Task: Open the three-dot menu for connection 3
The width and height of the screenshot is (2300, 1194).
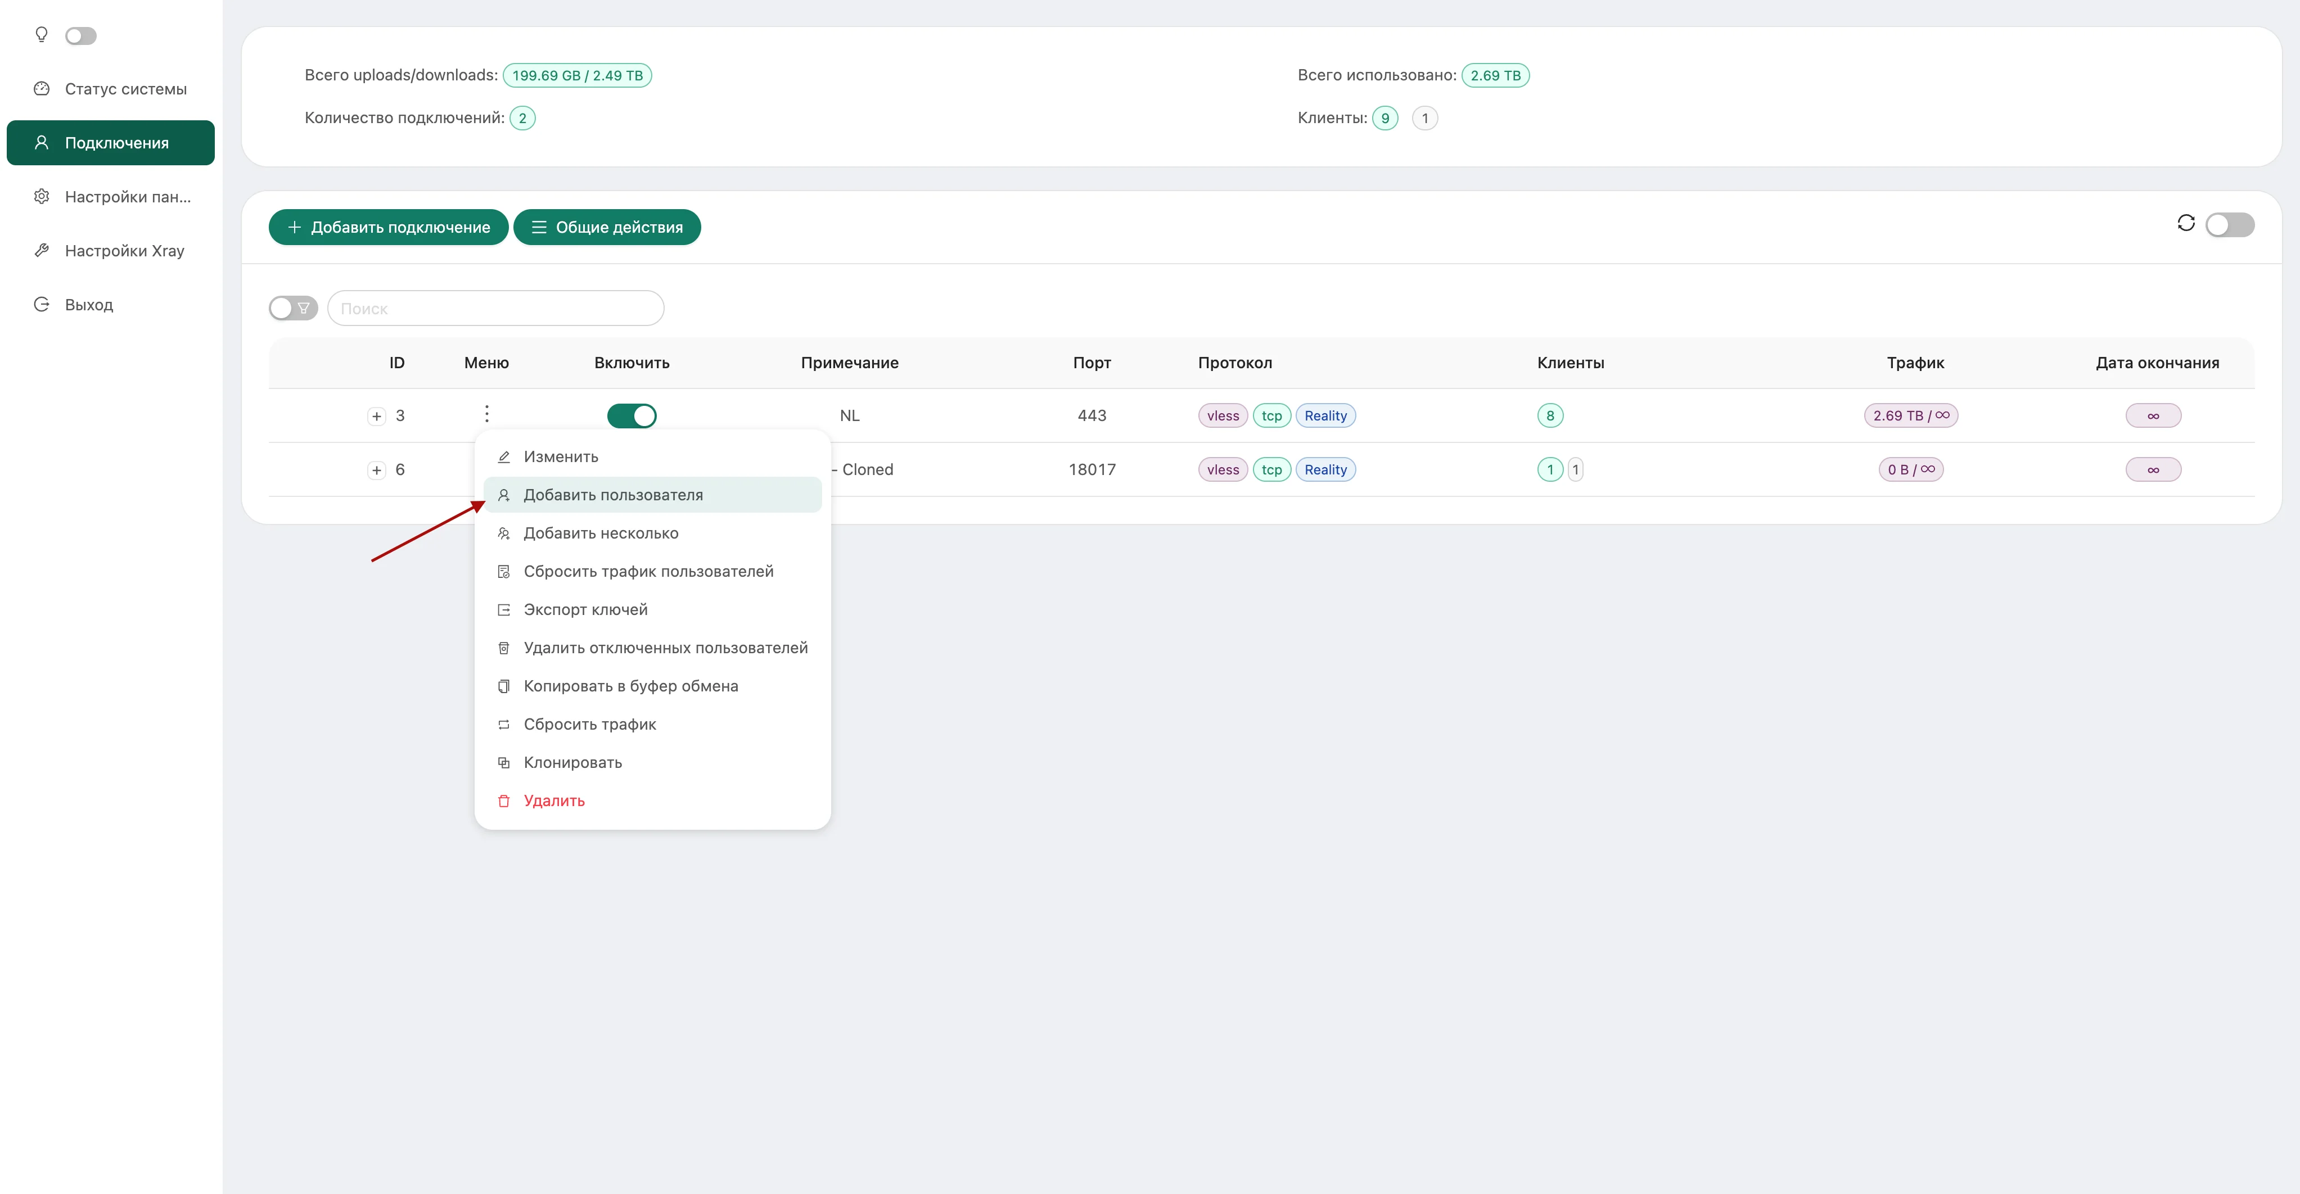Action: [x=486, y=414]
